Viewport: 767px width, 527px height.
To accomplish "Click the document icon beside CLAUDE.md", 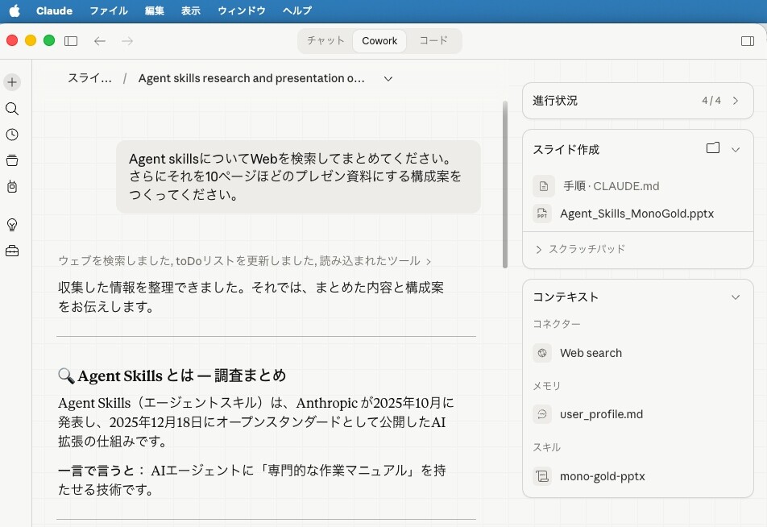I will pos(544,186).
